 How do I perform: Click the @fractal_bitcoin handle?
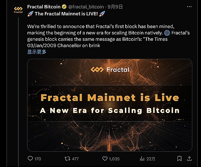[x=86, y=7]
